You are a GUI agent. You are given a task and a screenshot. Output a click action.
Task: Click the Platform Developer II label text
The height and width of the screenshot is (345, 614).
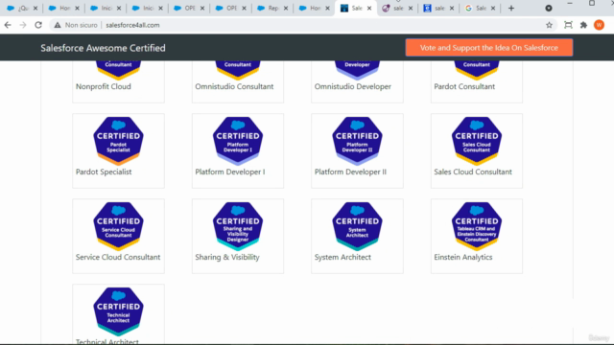(x=350, y=172)
